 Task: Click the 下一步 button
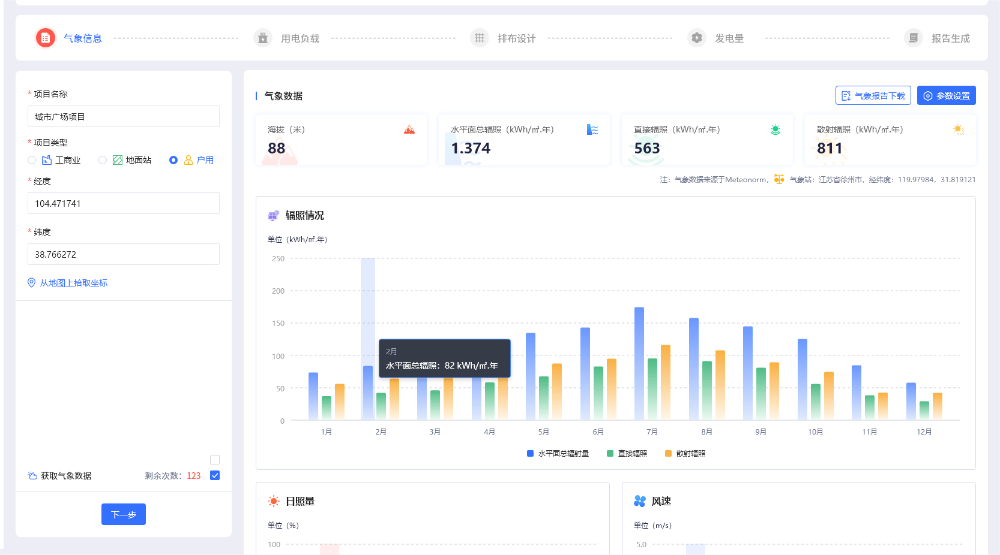pyautogui.click(x=124, y=514)
